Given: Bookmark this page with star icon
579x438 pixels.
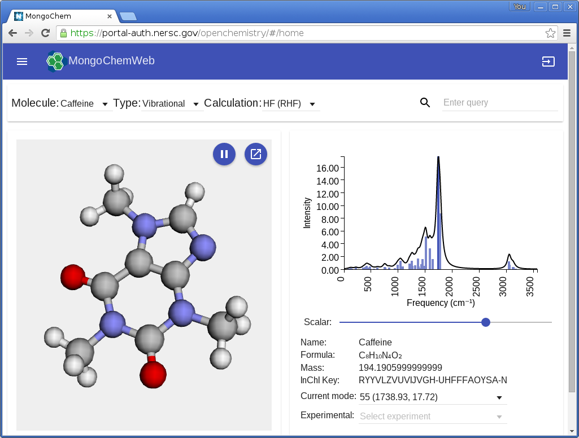Looking at the screenshot, I should pyautogui.click(x=550, y=33).
